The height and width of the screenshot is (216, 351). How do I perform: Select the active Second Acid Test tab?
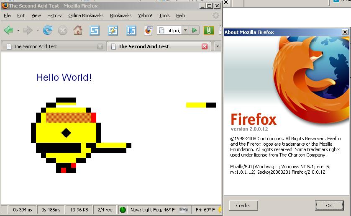159,46
